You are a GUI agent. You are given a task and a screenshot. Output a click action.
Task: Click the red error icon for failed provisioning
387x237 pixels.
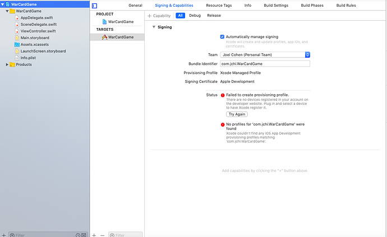pos(223,95)
